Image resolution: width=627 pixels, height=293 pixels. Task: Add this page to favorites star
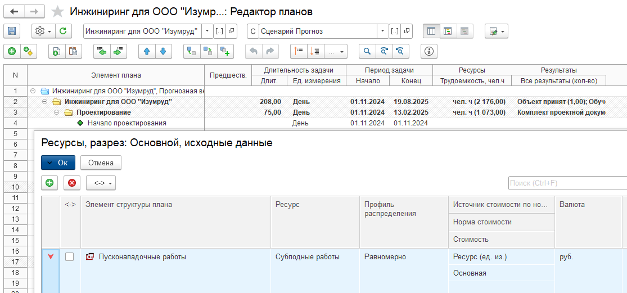57,12
